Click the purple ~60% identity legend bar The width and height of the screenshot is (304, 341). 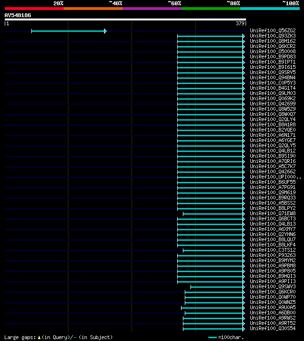[152, 9]
